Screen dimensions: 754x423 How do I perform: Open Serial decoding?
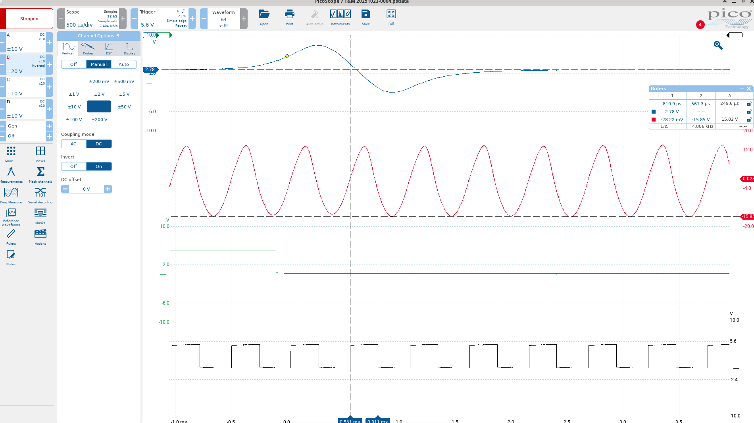click(x=40, y=195)
